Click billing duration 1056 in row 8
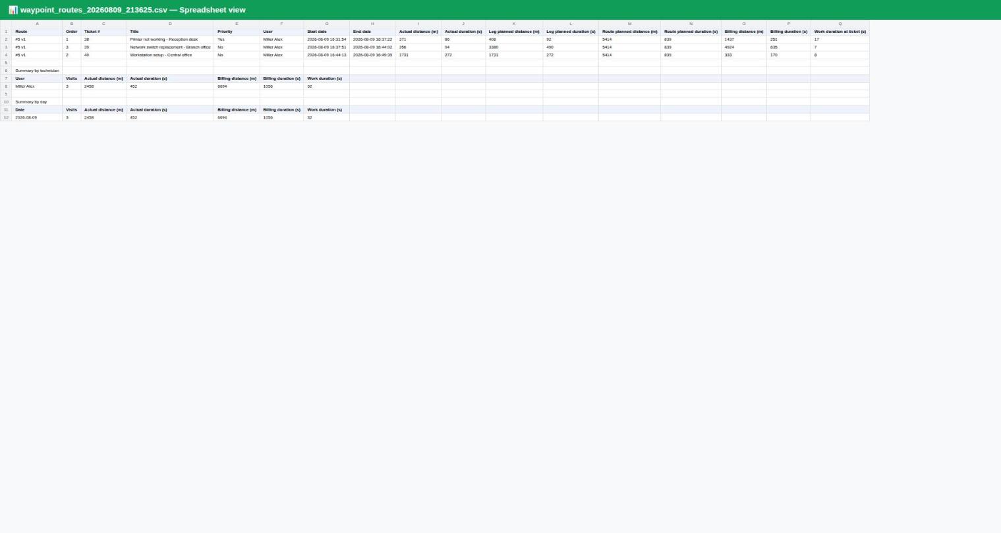The width and height of the screenshot is (1001, 533). tap(281, 86)
